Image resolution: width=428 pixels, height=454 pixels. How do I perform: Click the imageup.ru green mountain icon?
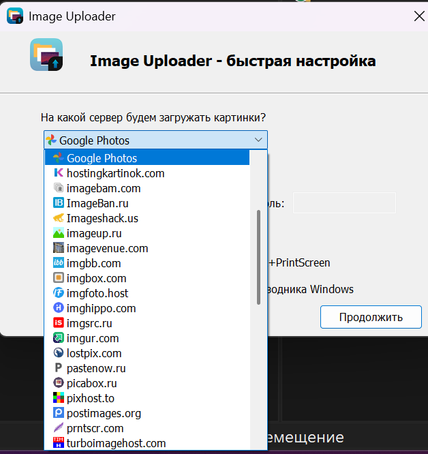coord(58,233)
